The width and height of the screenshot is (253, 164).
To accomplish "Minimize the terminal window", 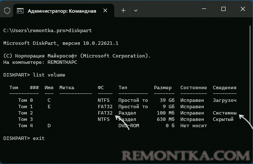I will point(204,9).
